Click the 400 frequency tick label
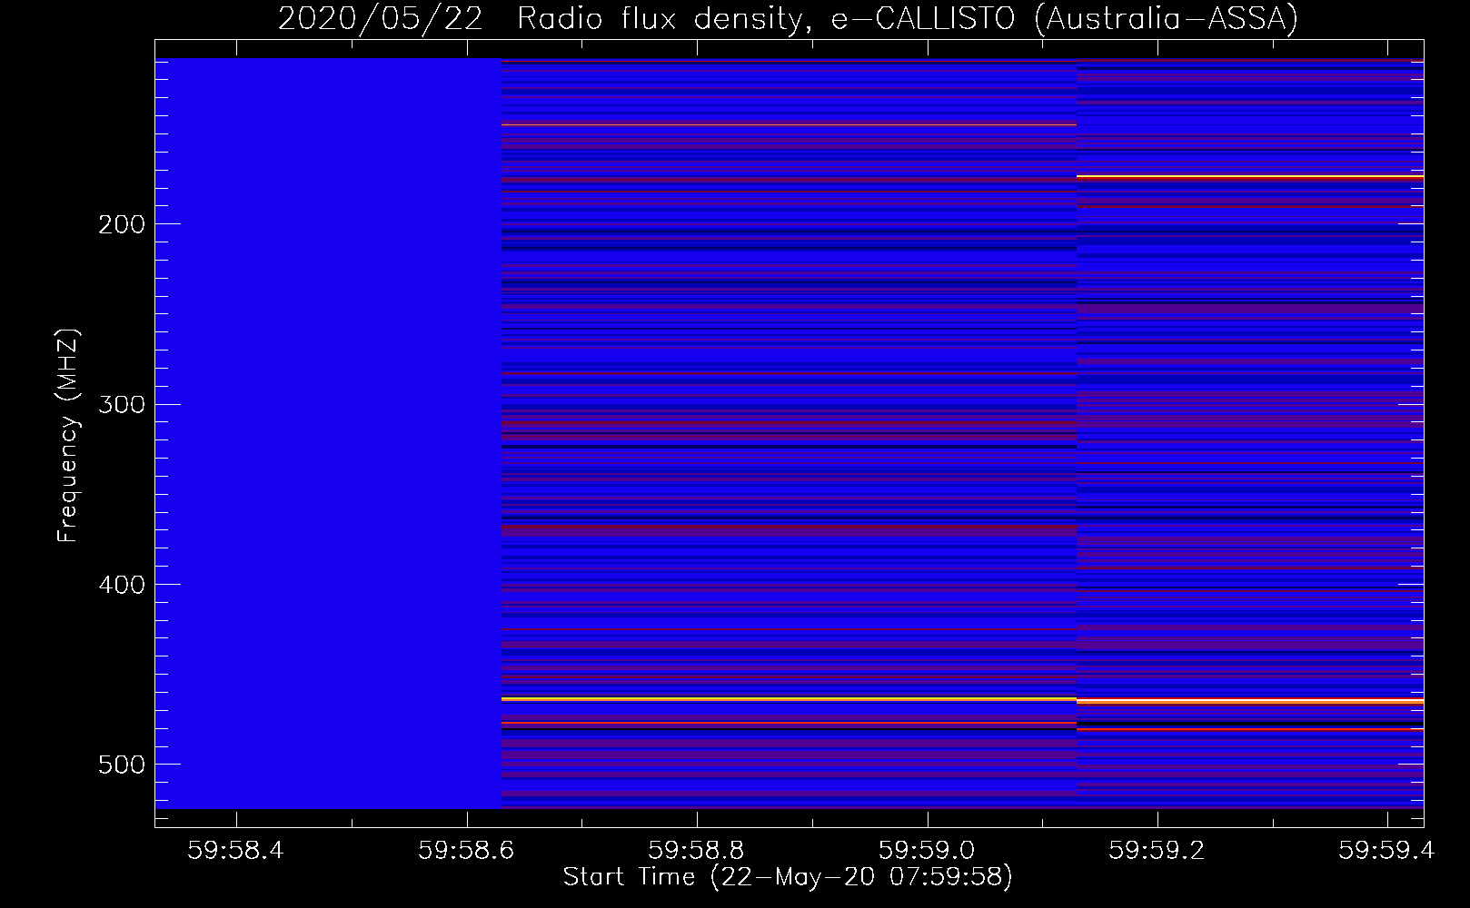The height and width of the screenshot is (908, 1470). point(122,585)
